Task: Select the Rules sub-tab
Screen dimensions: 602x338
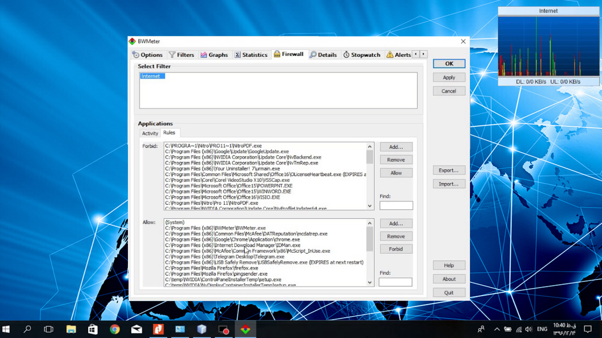Action: pos(170,133)
